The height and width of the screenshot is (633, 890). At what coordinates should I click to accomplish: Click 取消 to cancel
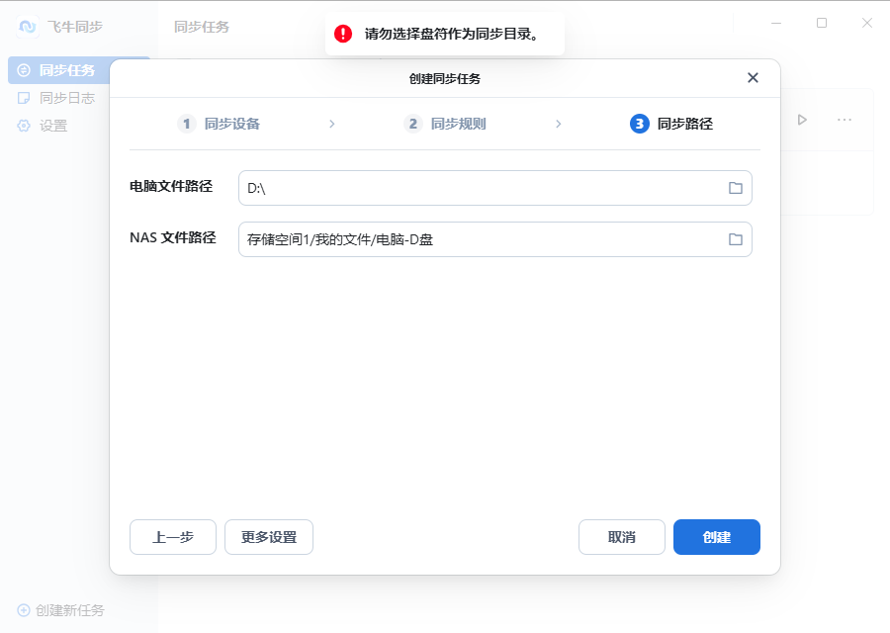point(622,537)
